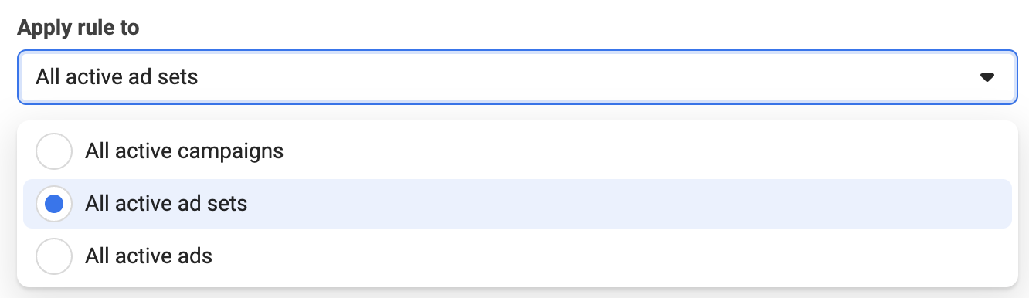Click the blue dot inside selected radio
The width and height of the screenshot is (1029, 298).
(54, 204)
